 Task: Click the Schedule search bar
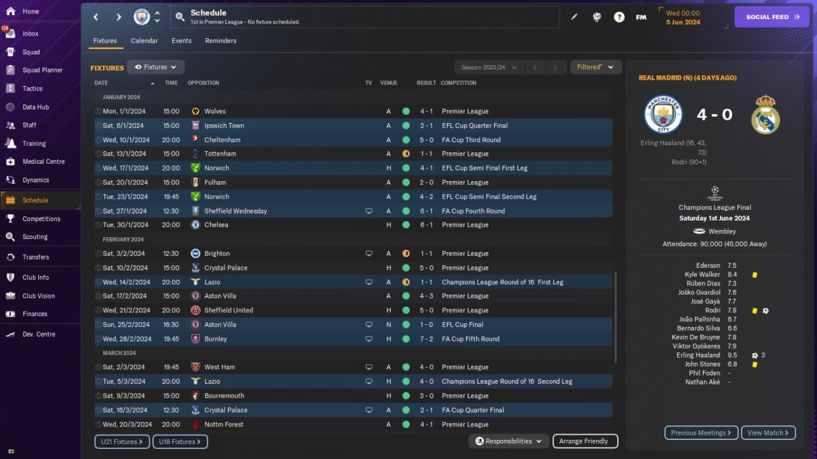365,17
